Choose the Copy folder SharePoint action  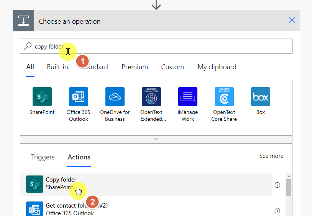point(146,184)
